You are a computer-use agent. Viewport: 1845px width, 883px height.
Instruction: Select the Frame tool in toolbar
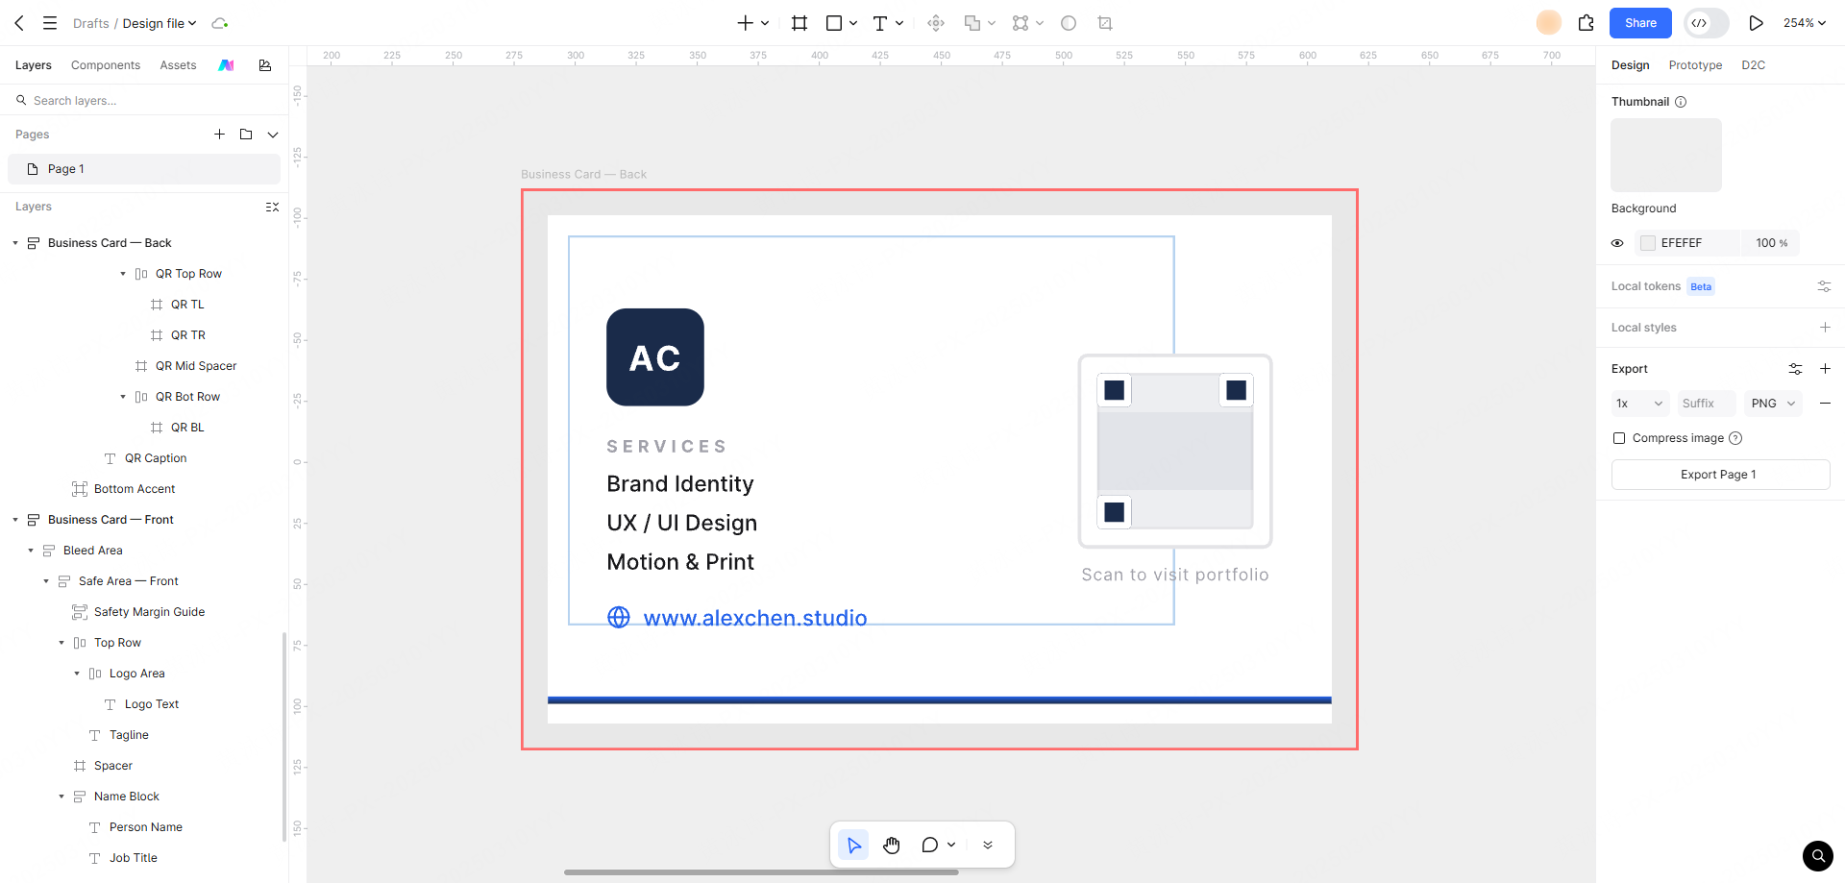(x=799, y=23)
